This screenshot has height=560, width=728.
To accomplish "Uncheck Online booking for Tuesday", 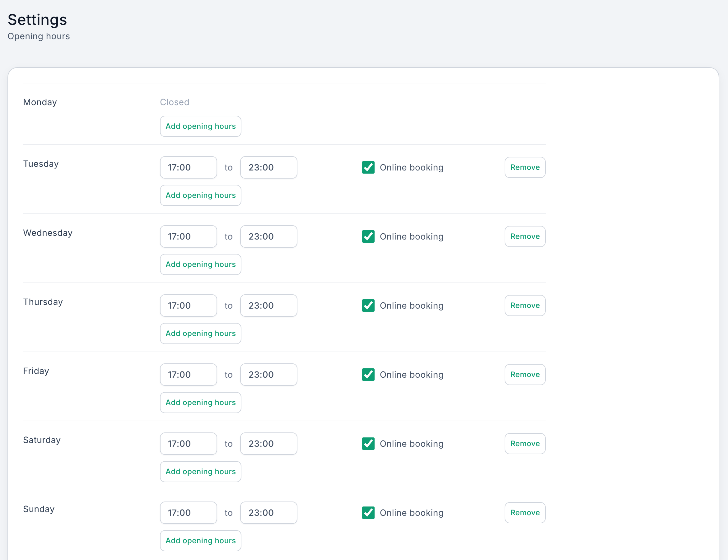I will [x=368, y=167].
